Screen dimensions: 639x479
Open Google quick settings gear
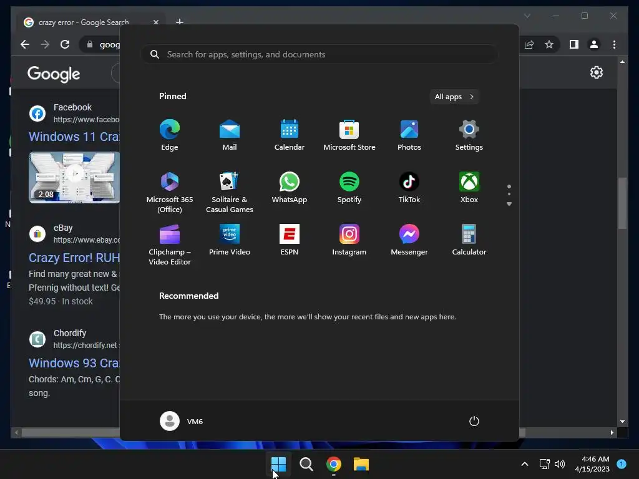point(596,72)
